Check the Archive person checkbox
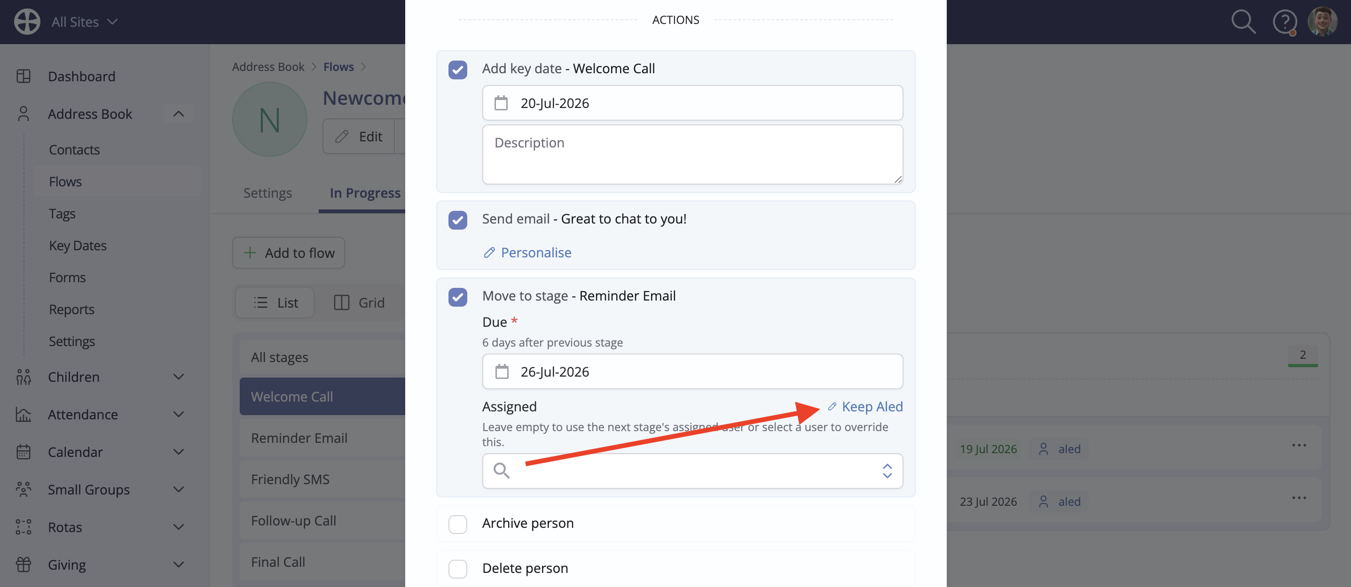 point(457,524)
